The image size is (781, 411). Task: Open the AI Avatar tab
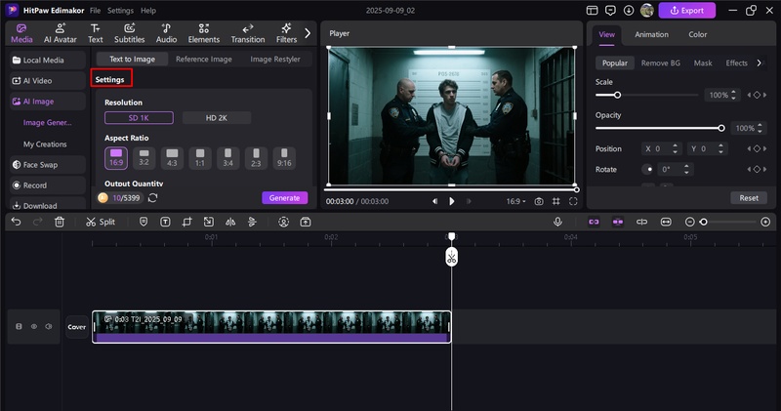click(61, 33)
